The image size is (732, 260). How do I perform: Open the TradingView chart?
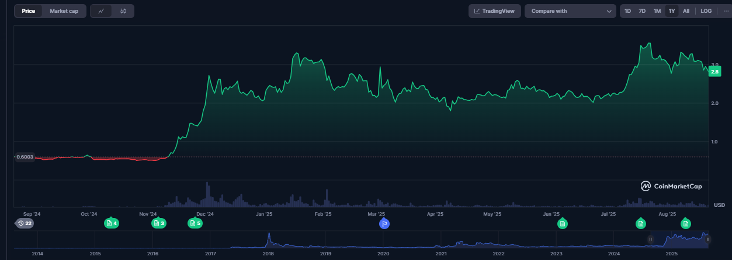[x=495, y=11]
